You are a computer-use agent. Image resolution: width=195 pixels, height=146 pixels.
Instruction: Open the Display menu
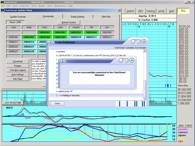point(42,6)
